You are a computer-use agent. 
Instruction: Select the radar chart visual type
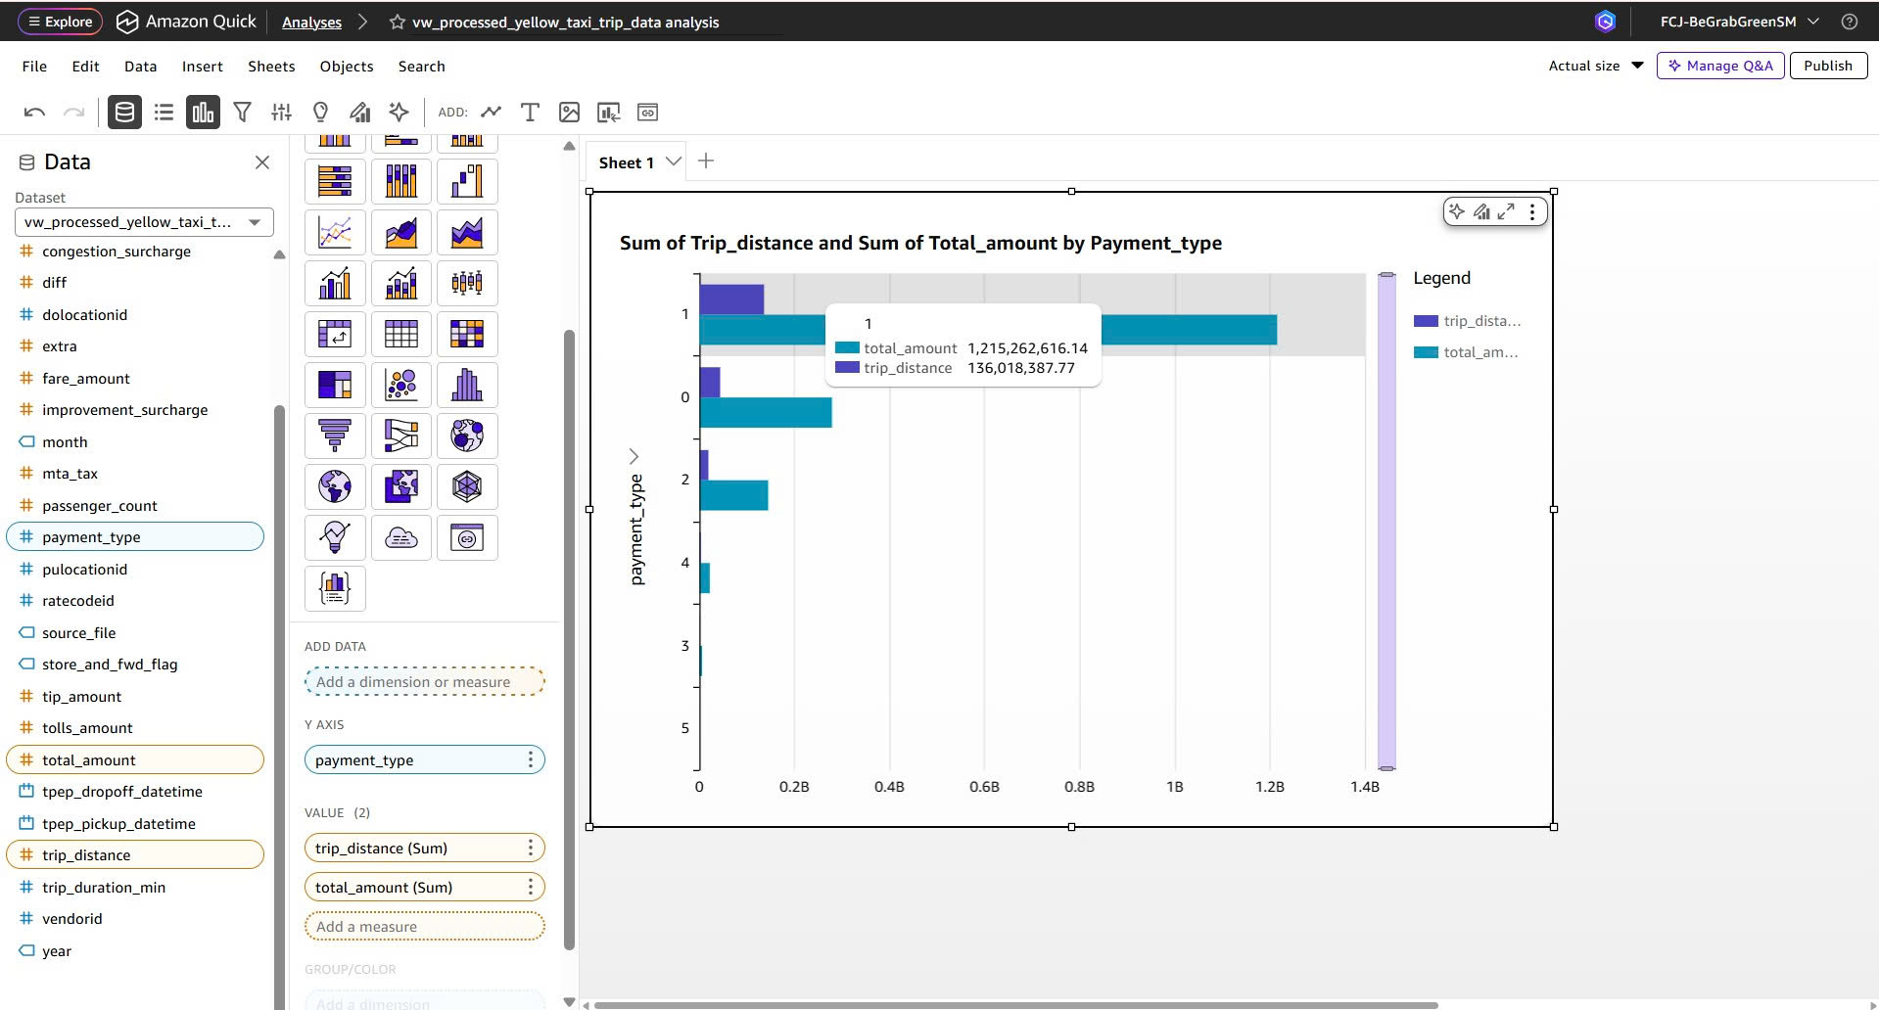[x=467, y=486]
